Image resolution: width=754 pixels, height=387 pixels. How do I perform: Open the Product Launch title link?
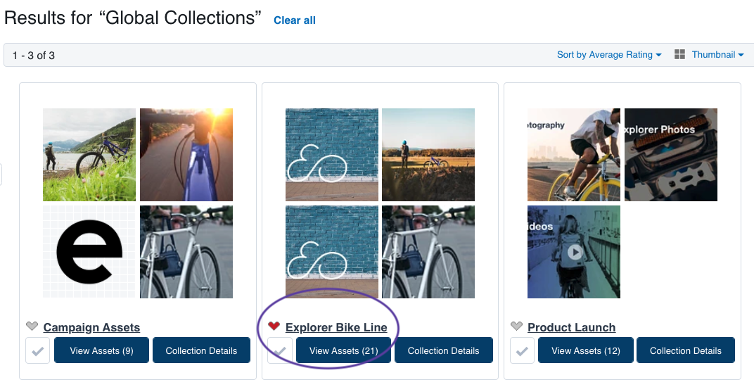pyautogui.click(x=571, y=327)
